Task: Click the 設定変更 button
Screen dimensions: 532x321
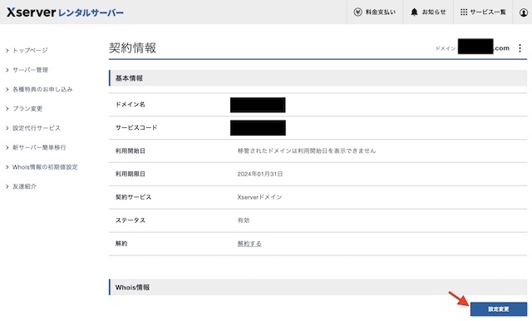Action: click(x=499, y=309)
